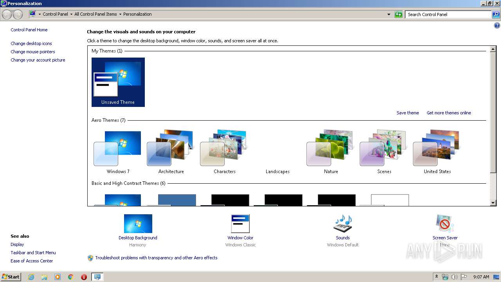Open Display under See also

pos(17,244)
